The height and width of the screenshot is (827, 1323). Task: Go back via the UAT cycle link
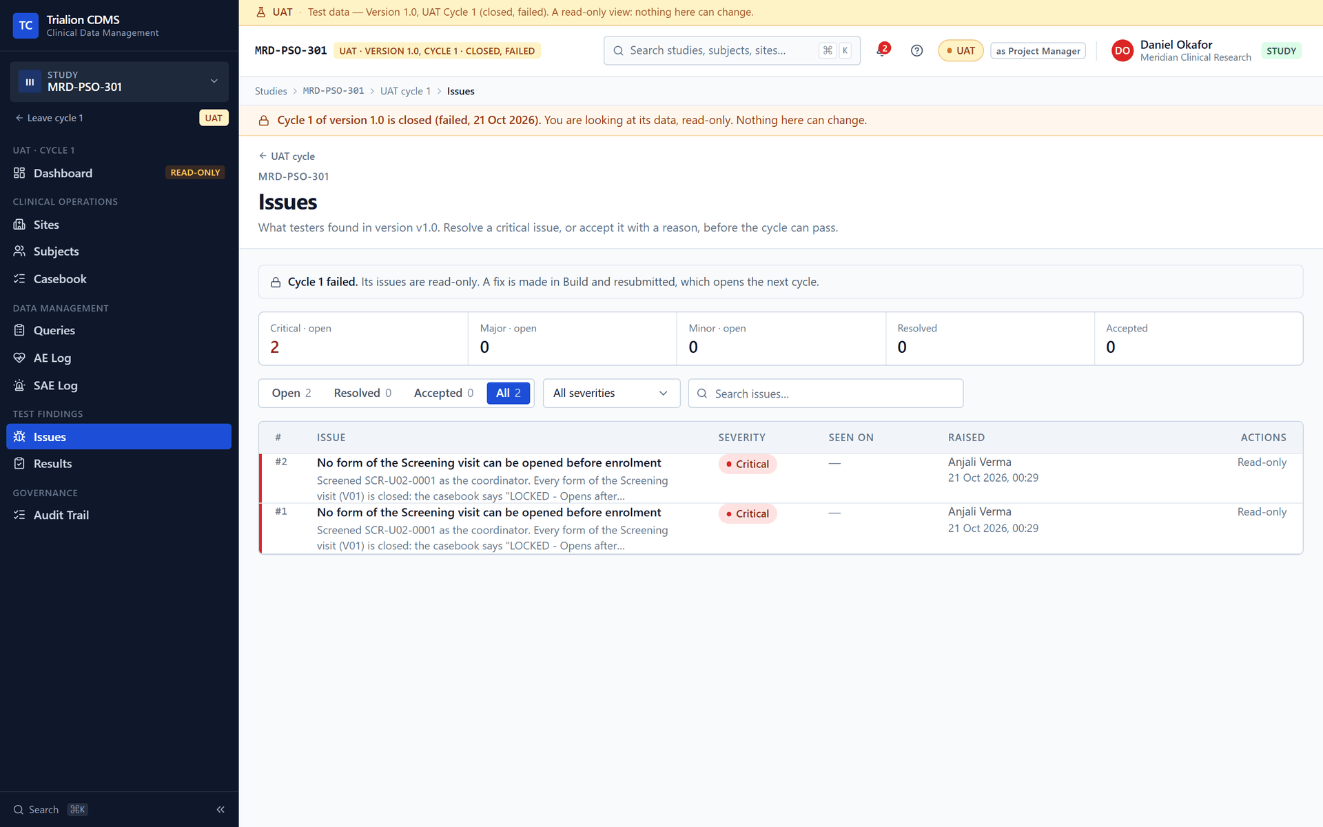coord(287,156)
